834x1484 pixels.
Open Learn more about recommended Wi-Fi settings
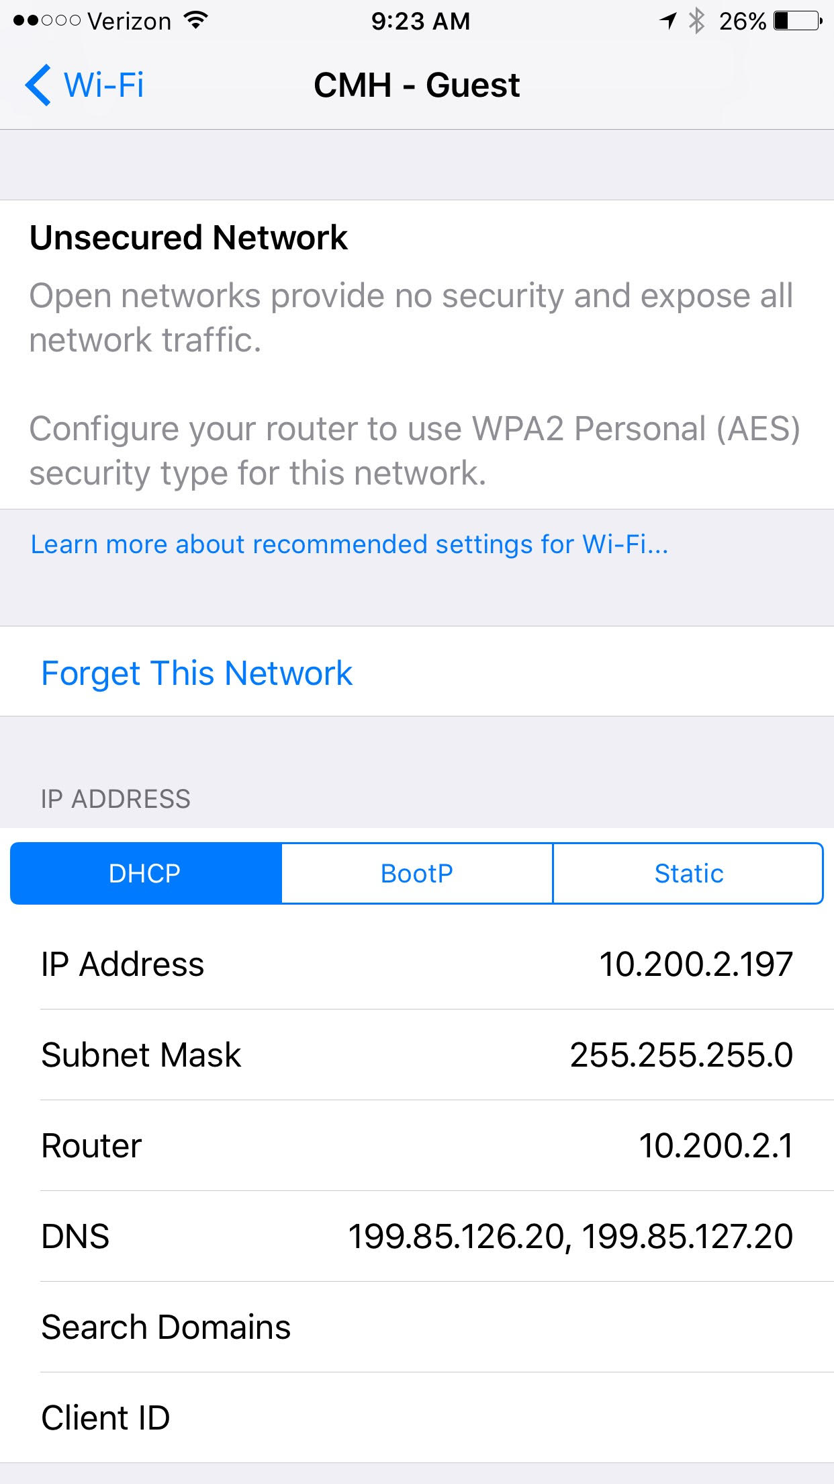tap(349, 544)
